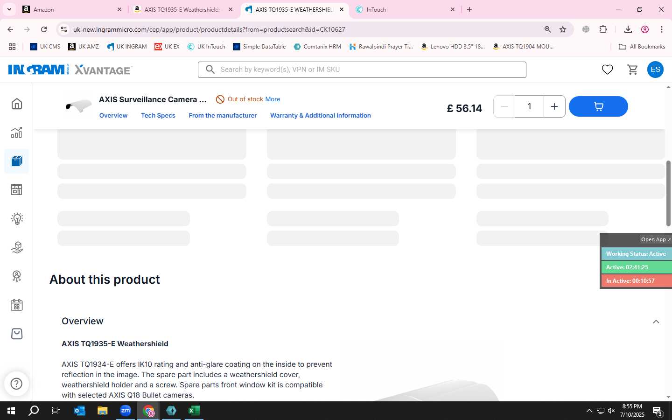Open shopping cart icon in header
The height and width of the screenshot is (420, 672).
point(632,70)
